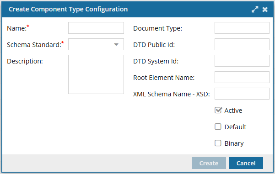This screenshot has height=174, width=275.
Task: Click the Root Element Name field
Action: [242, 77]
